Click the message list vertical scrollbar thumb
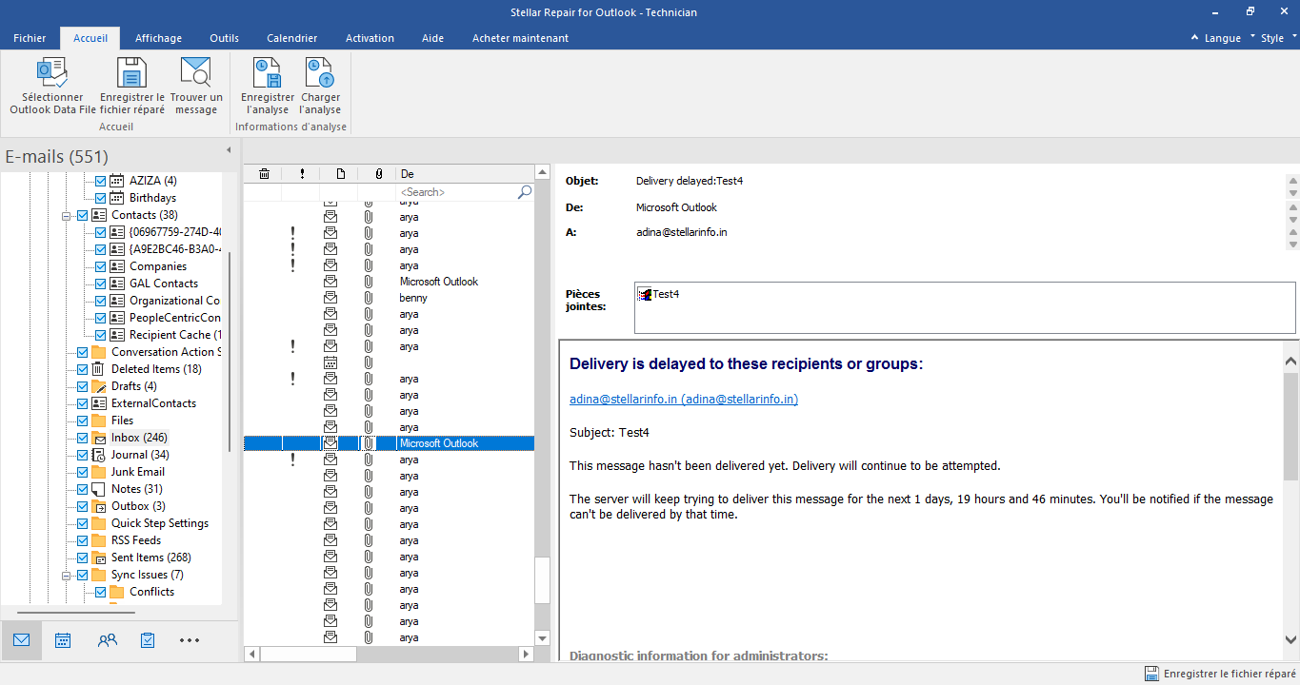 point(542,579)
